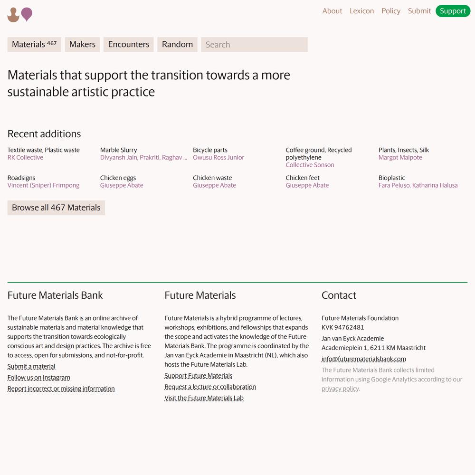Switch to the Makers tab
The height and width of the screenshot is (475, 475).
click(x=82, y=45)
